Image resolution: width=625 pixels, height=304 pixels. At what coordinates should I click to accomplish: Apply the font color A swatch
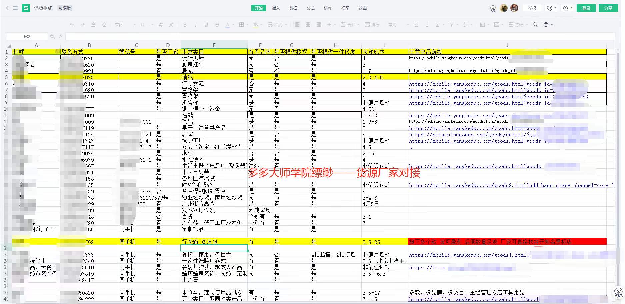tap(228, 25)
